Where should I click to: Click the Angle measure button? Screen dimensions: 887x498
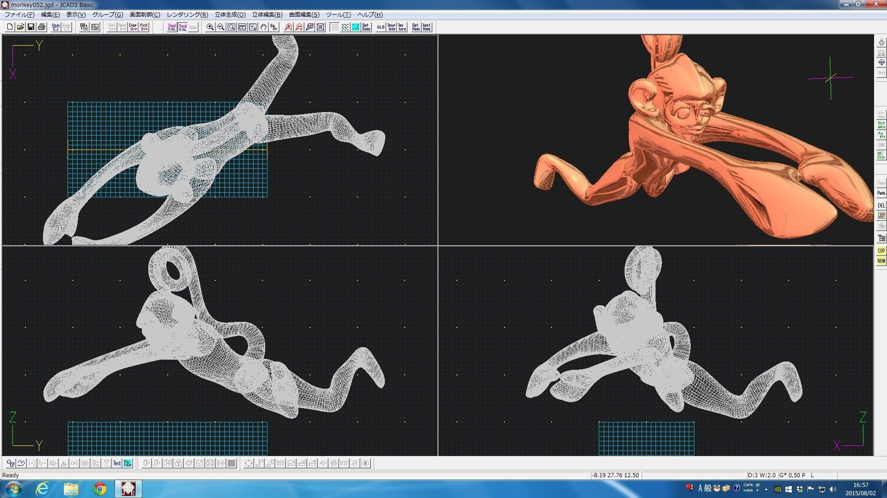[x=881, y=135]
